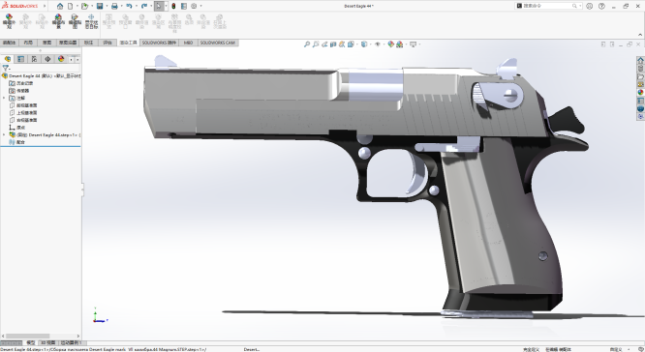
Task: Expand the Desert Eagle 44.step<1> component node
Action: point(4,134)
